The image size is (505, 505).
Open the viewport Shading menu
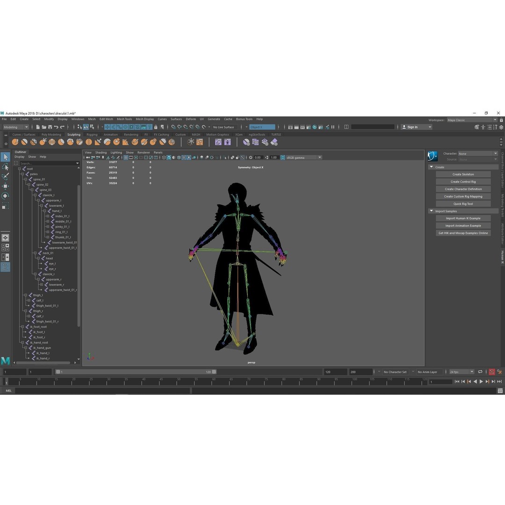click(101, 152)
